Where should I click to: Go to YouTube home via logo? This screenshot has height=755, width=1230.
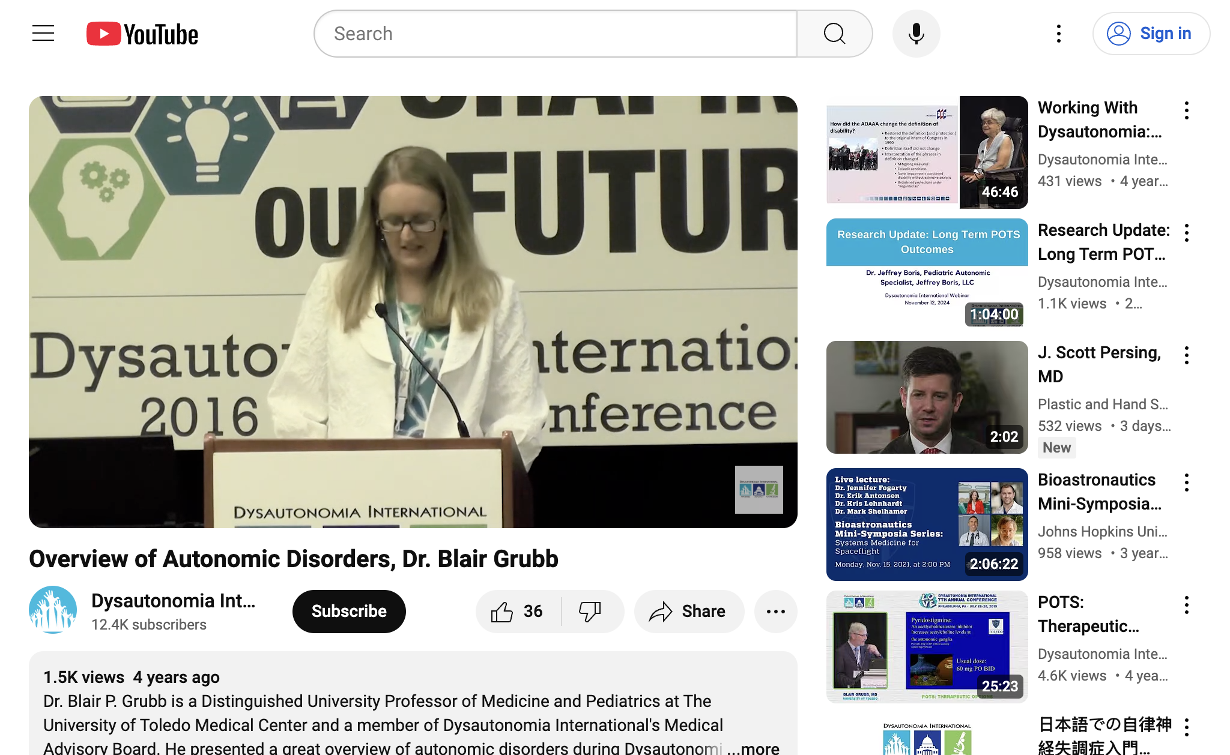[x=142, y=34]
